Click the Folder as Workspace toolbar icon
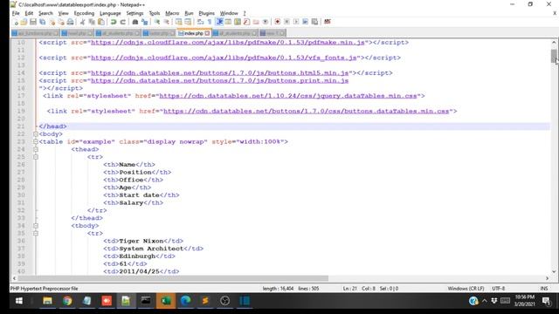The image size is (559, 314). (x=256, y=22)
